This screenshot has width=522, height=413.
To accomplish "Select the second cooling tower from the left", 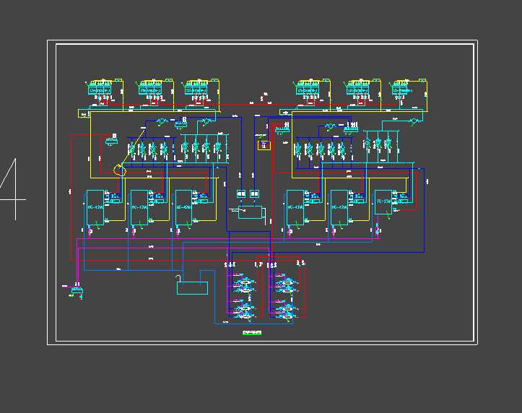I will (x=153, y=88).
